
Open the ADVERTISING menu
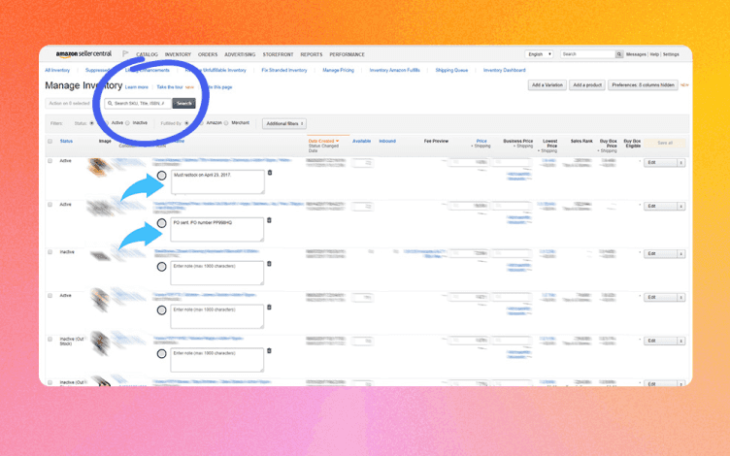click(240, 54)
